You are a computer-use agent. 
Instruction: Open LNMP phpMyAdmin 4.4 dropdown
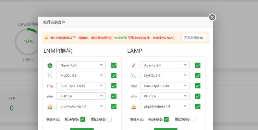coord(81,107)
